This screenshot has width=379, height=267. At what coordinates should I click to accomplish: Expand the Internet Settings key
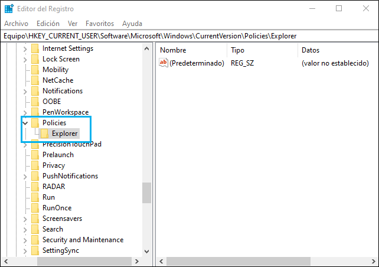tap(25, 48)
